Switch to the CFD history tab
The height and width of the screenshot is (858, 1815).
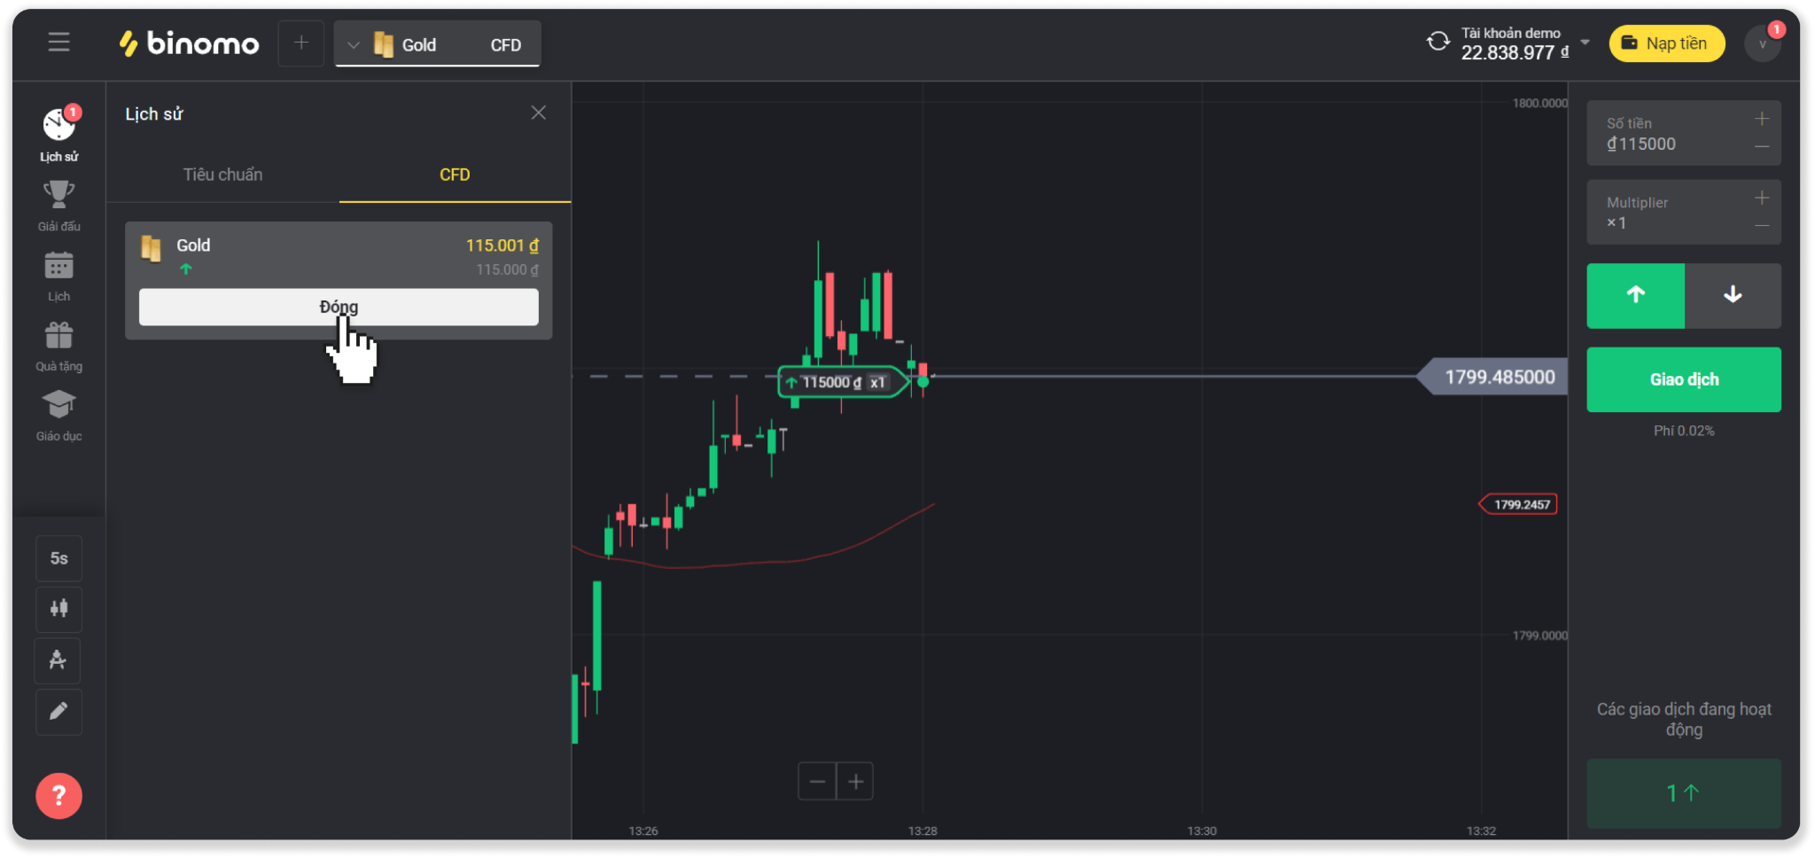pos(455,175)
